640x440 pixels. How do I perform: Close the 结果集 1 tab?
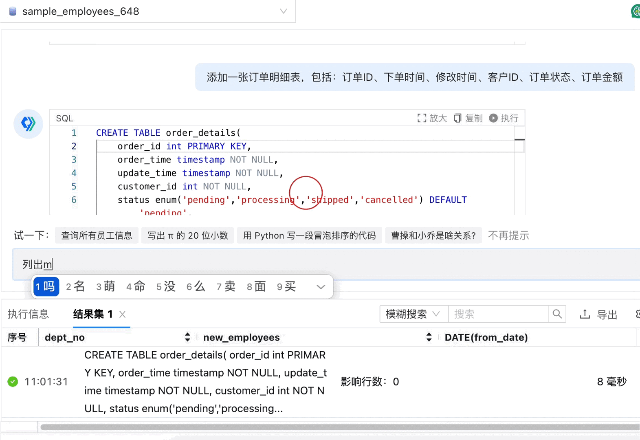(122, 314)
